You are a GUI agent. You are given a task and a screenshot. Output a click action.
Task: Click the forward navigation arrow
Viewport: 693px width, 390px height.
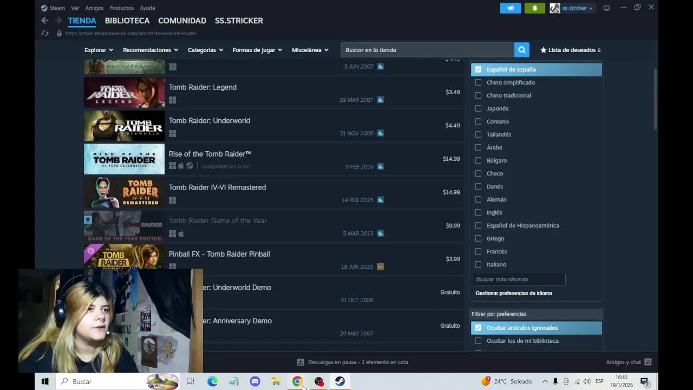(x=58, y=21)
